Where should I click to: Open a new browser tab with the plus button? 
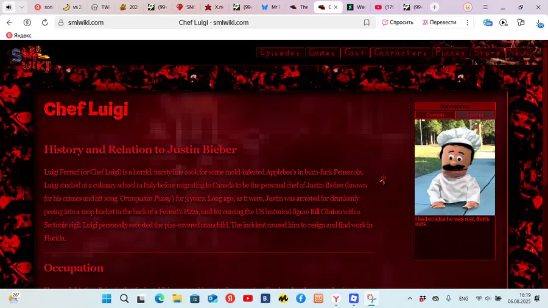click(x=434, y=7)
